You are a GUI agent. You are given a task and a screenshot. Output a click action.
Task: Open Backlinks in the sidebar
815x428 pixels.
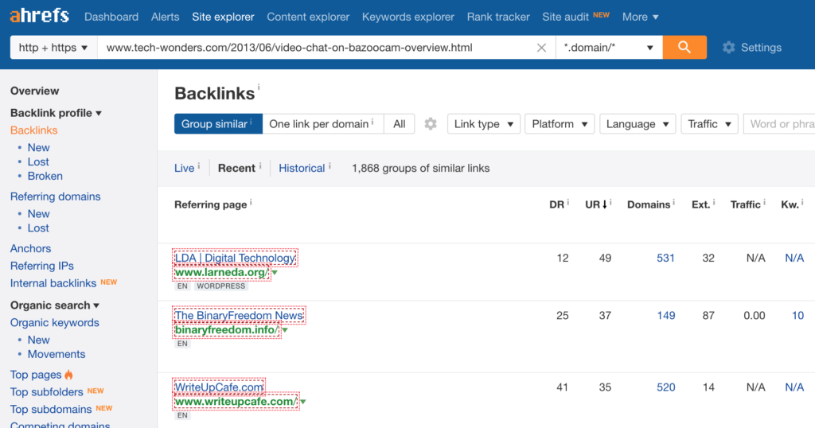coord(33,130)
